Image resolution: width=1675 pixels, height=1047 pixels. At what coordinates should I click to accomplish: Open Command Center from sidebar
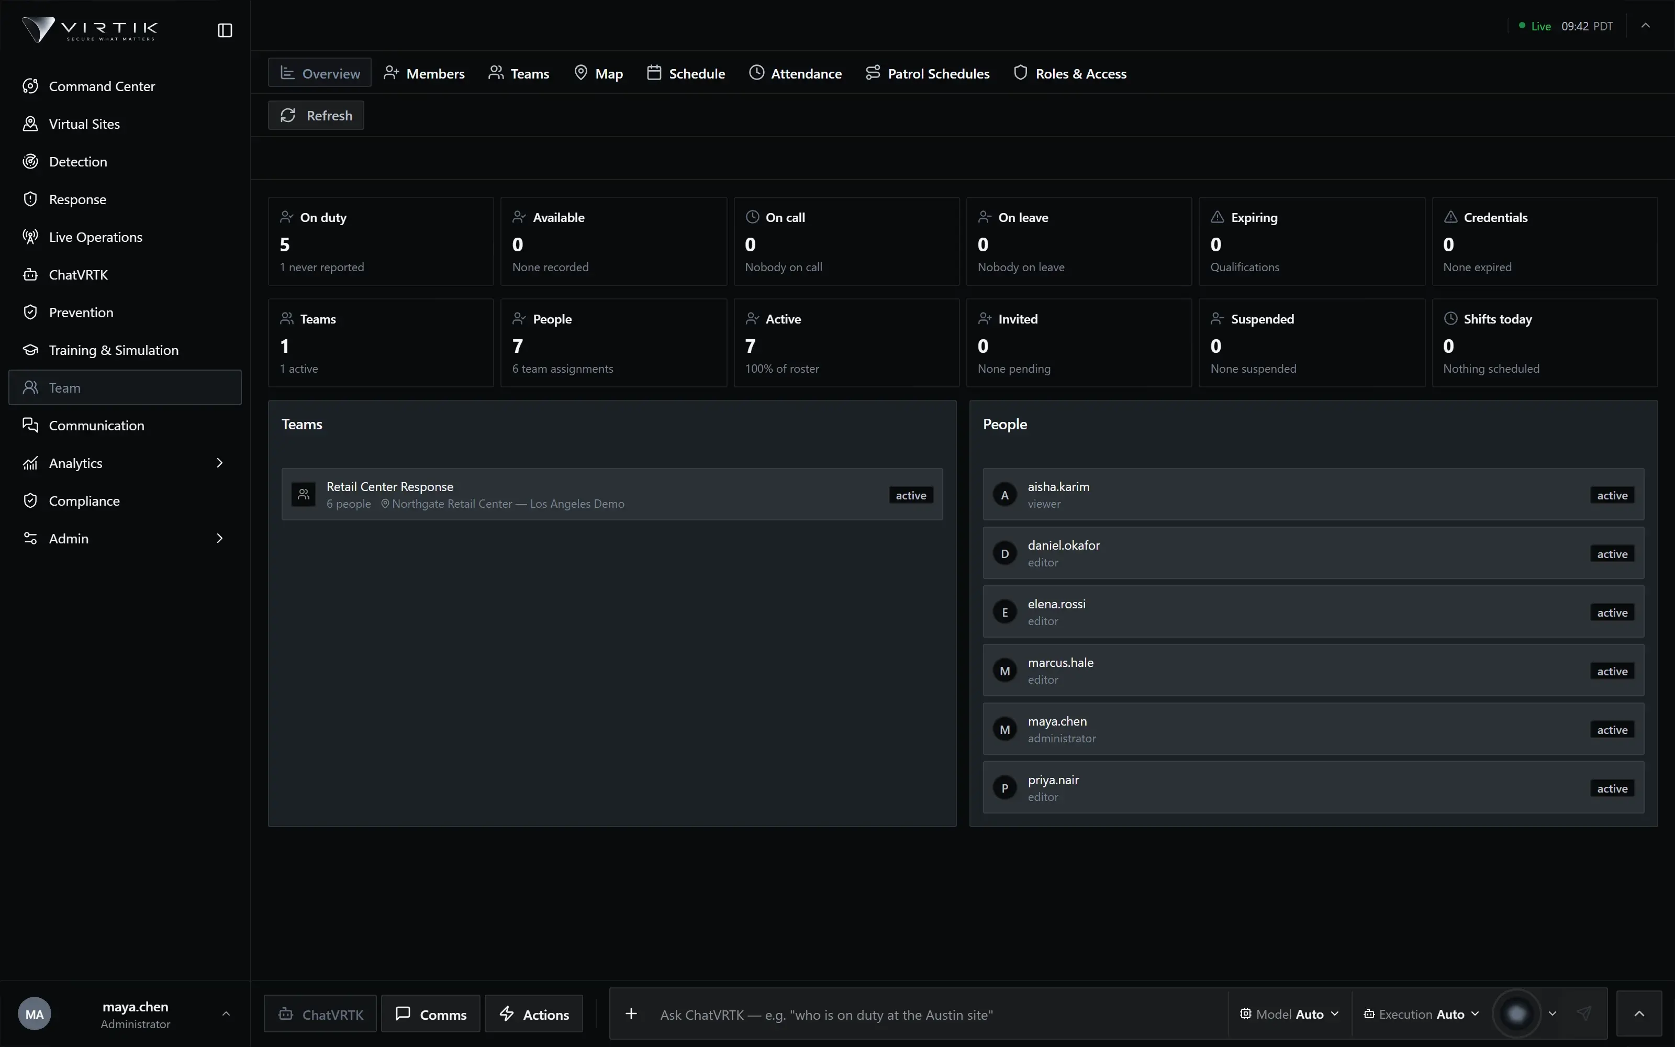[x=125, y=86]
